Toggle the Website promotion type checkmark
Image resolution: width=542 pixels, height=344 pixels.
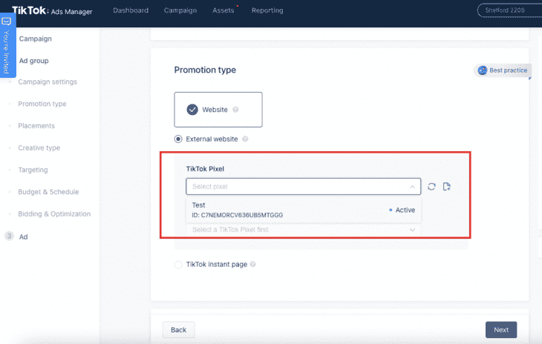point(192,110)
